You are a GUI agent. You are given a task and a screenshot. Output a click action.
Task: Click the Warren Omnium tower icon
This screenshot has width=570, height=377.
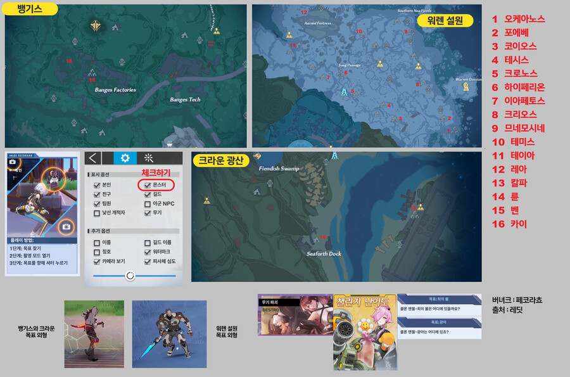pos(467,86)
